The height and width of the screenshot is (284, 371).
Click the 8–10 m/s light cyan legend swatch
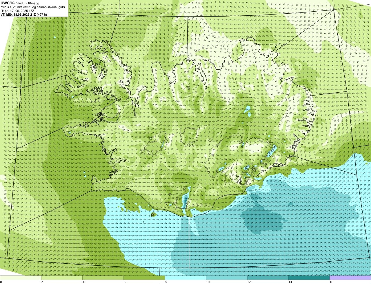(185, 278)
